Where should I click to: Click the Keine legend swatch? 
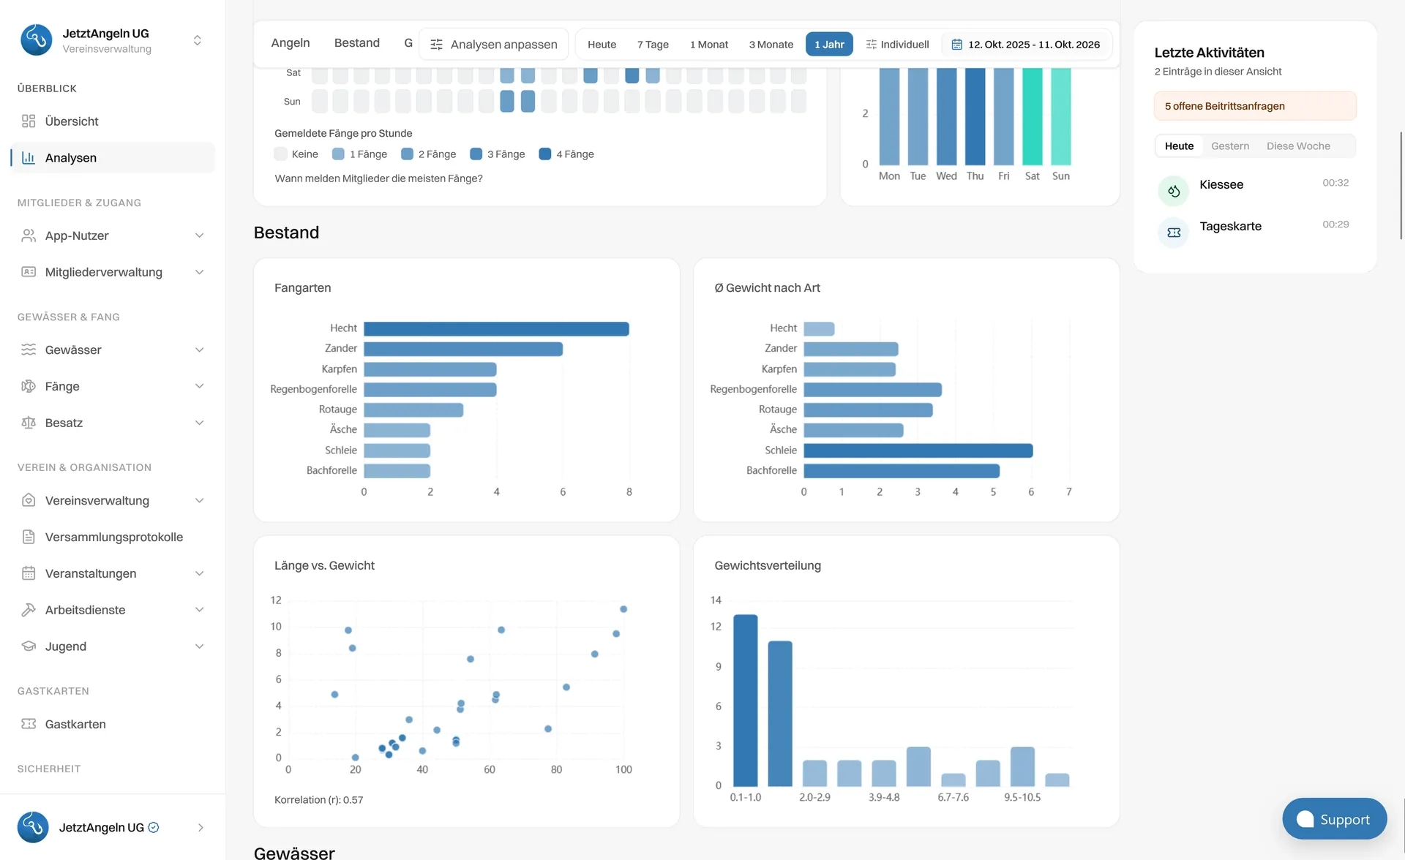[280, 154]
